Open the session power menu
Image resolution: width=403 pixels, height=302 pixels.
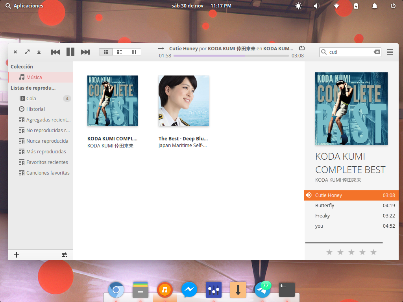(393, 6)
